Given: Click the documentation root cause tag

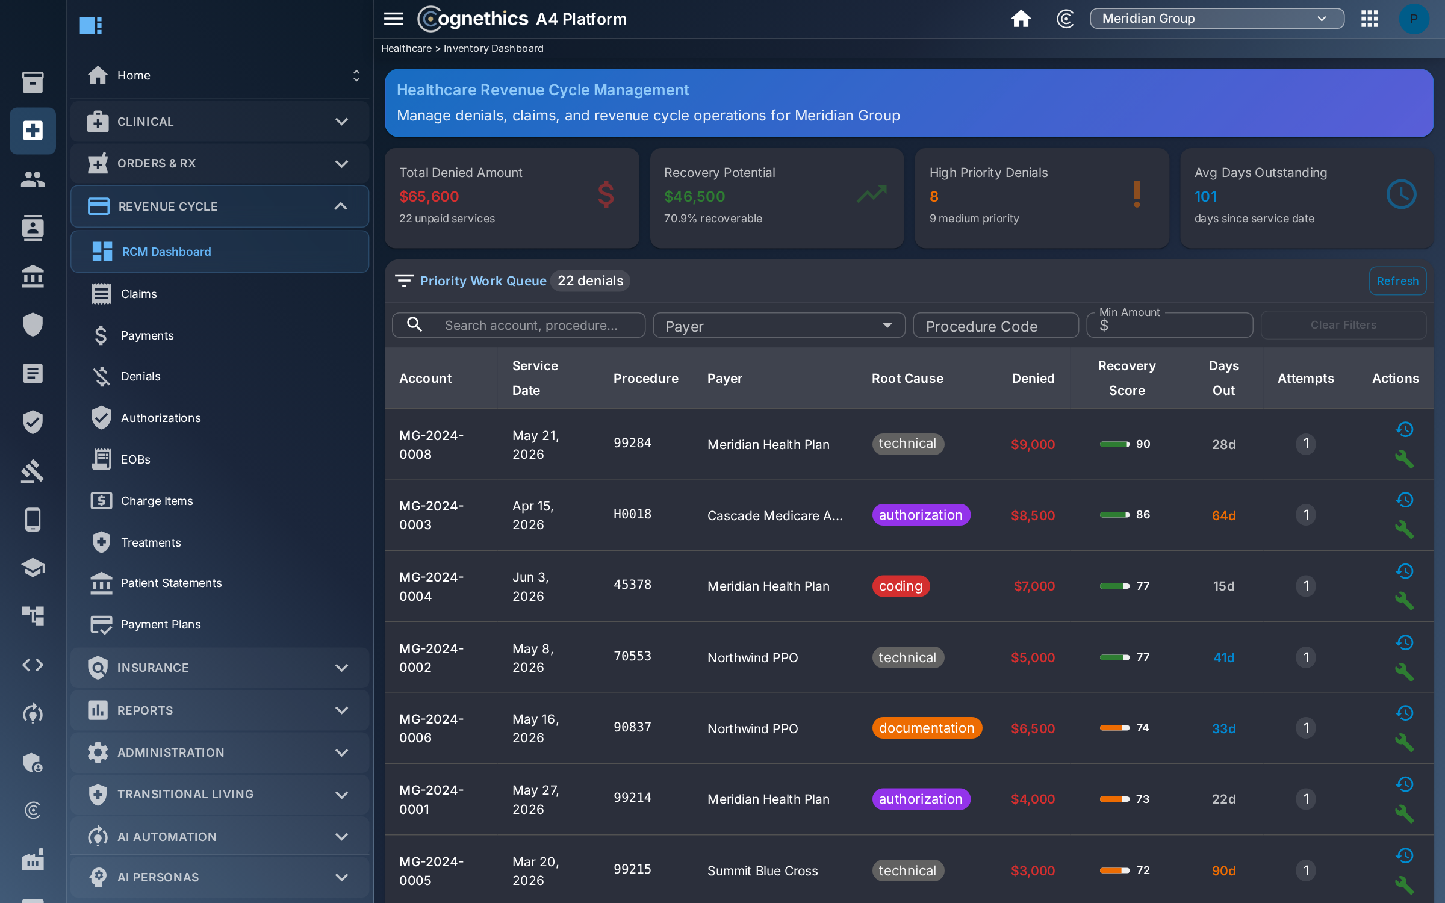Looking at the screenshot, I should coord(927,728).
